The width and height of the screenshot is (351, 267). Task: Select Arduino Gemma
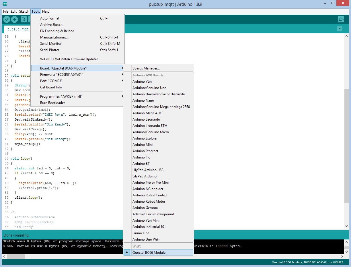click(x=158, y=208)
